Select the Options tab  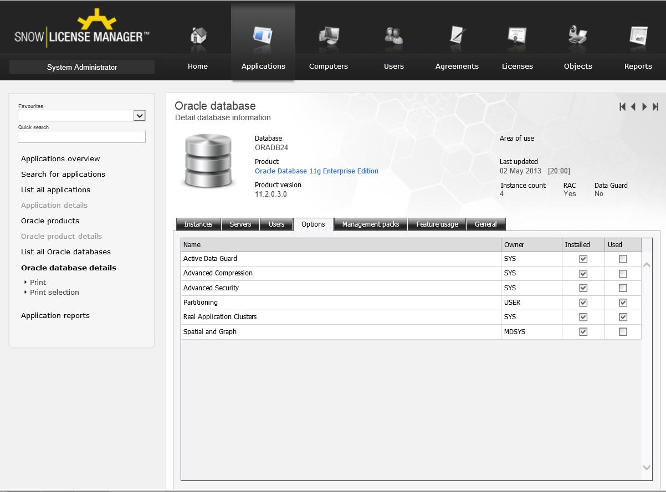[x=313, y=224]
